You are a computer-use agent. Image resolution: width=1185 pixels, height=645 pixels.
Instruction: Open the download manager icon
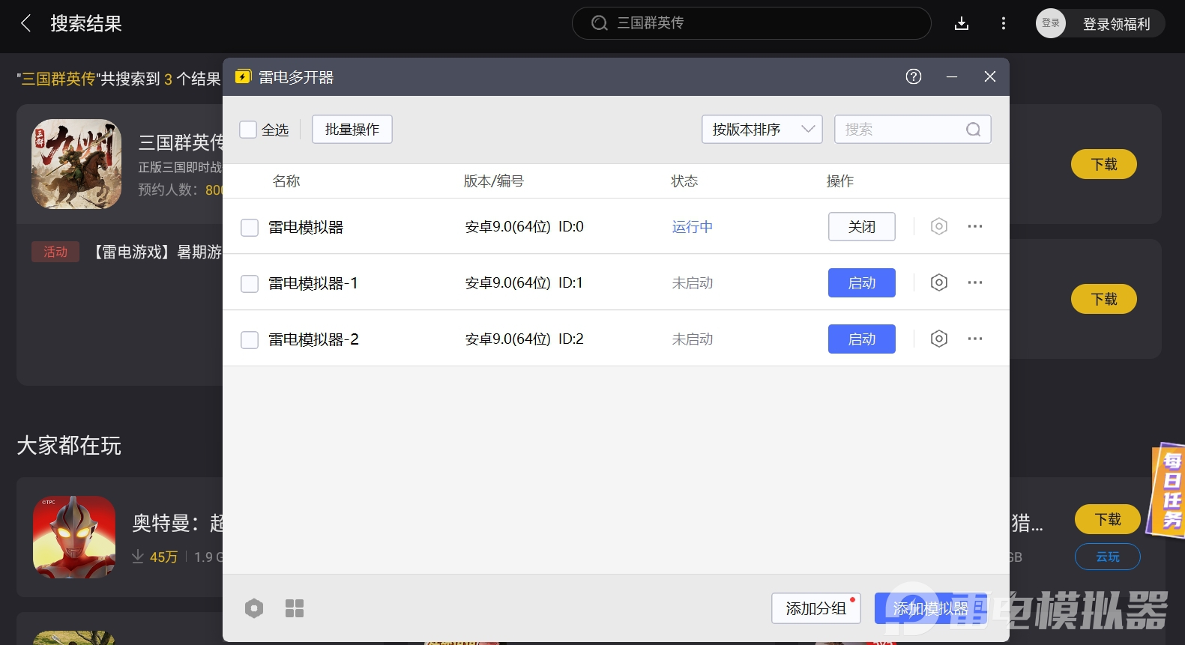[x=962, y=23]
